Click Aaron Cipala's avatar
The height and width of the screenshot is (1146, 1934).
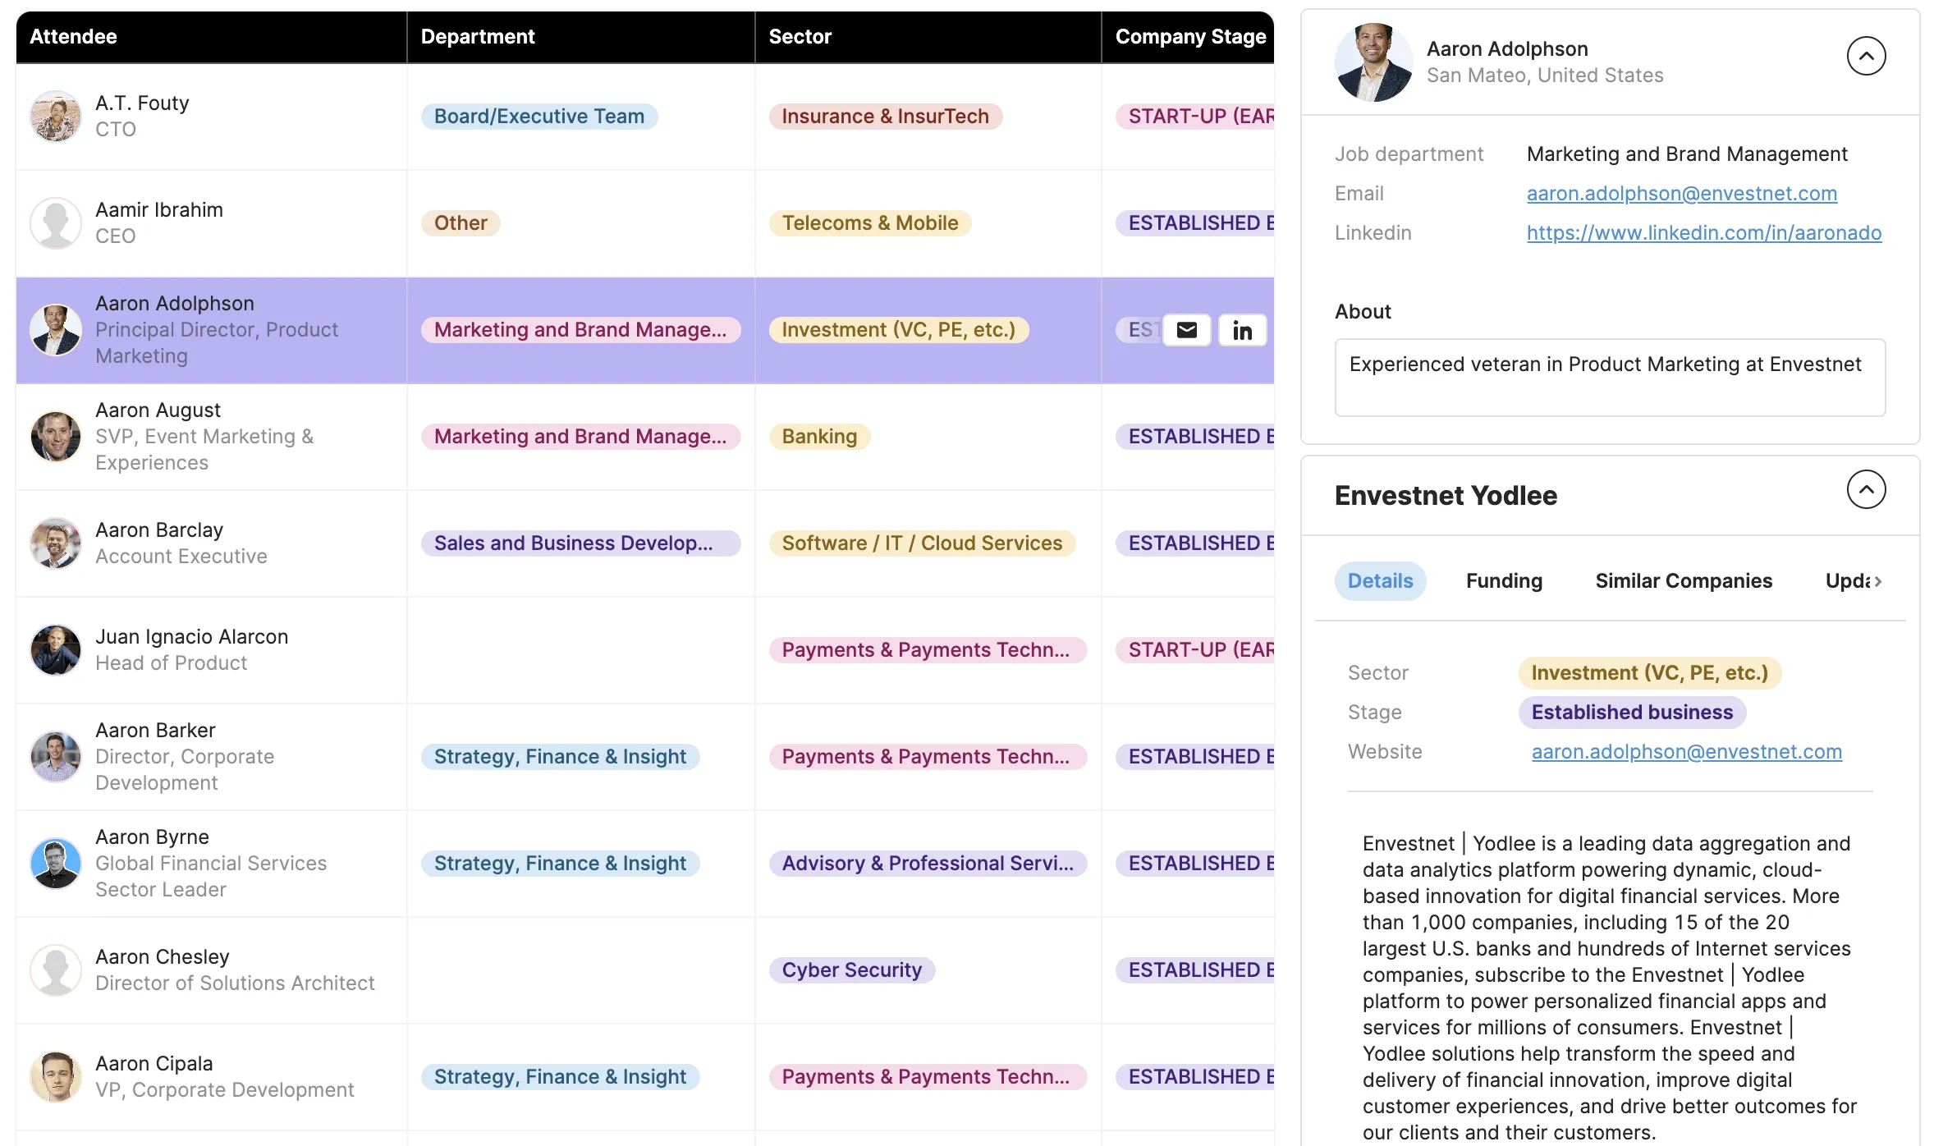(x=56, y=1077)
